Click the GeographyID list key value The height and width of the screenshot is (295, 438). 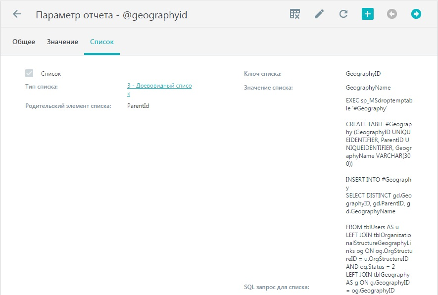[x=363, y=74]
